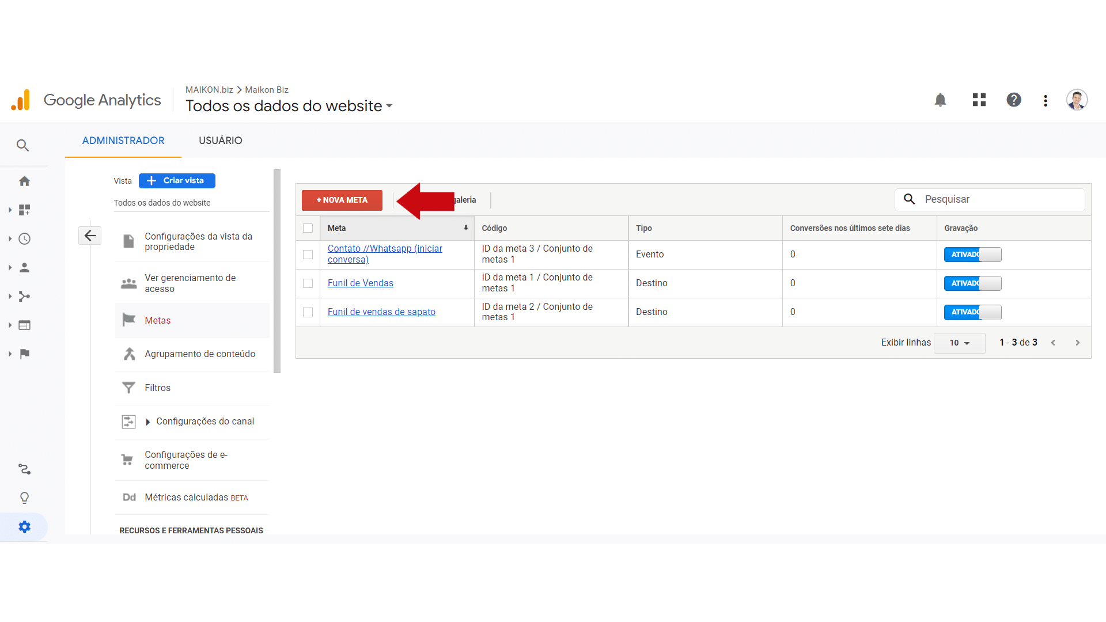The height and width of the screenshot is (622, 1106).
Task: Click the Admin settings gear icon
Action: (23, 526)
